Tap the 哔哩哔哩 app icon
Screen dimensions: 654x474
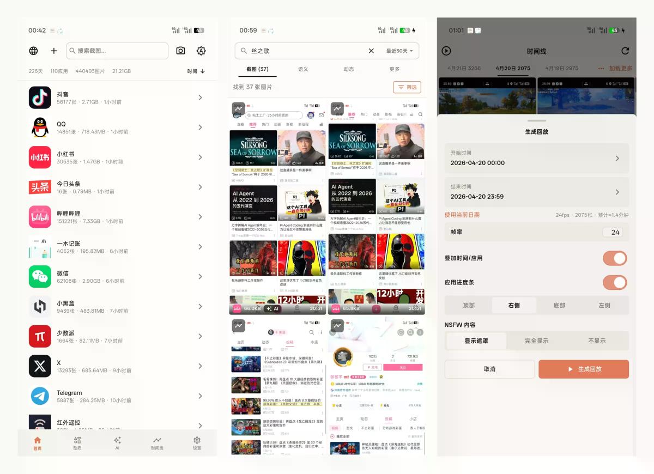coord(40,217)
